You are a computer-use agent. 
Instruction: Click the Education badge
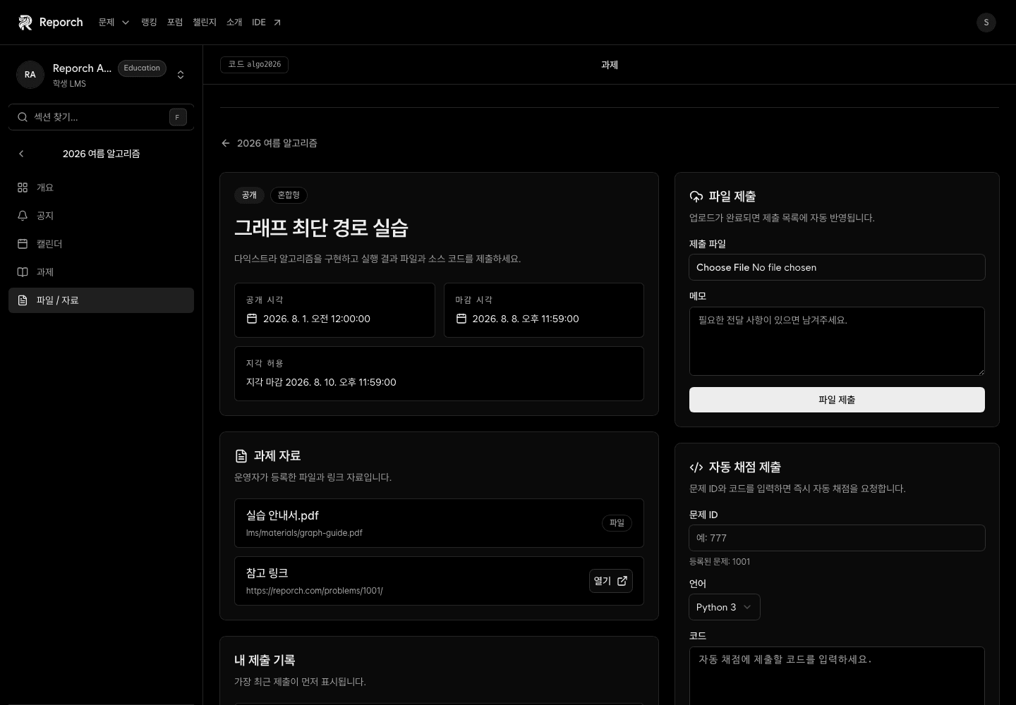click(x=142, y=68)
